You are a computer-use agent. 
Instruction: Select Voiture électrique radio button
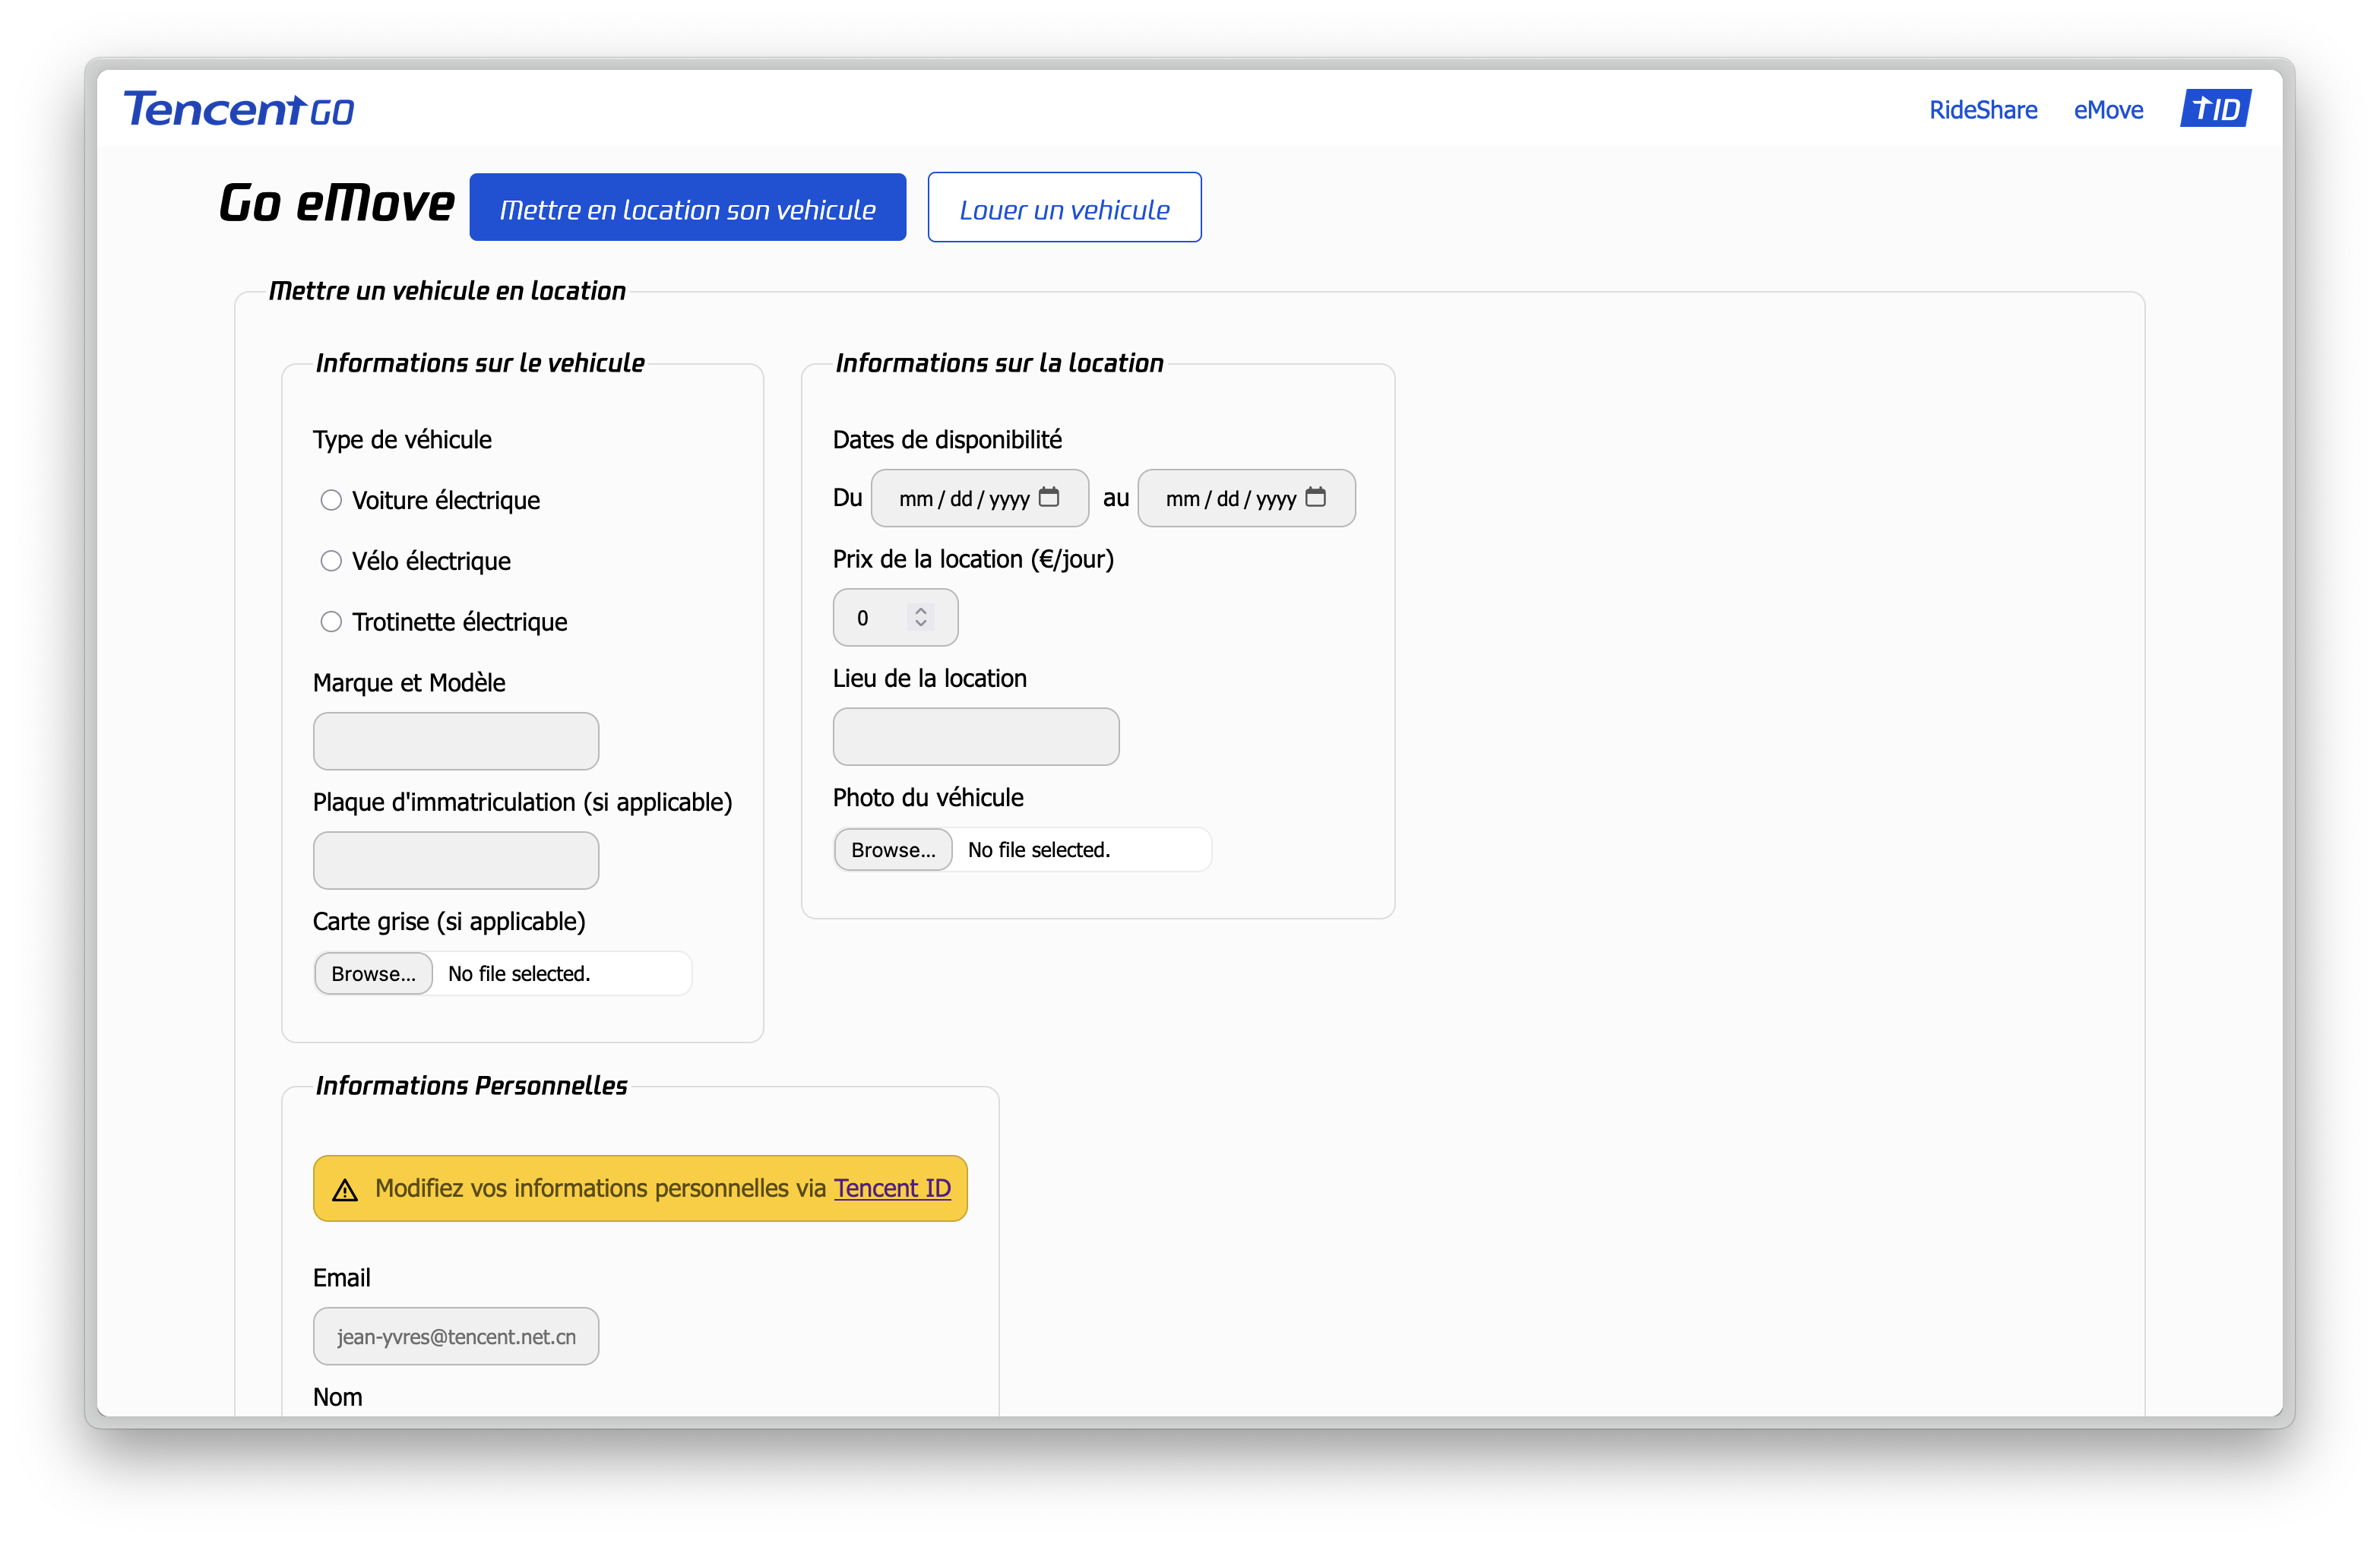[x=331, y=500]
